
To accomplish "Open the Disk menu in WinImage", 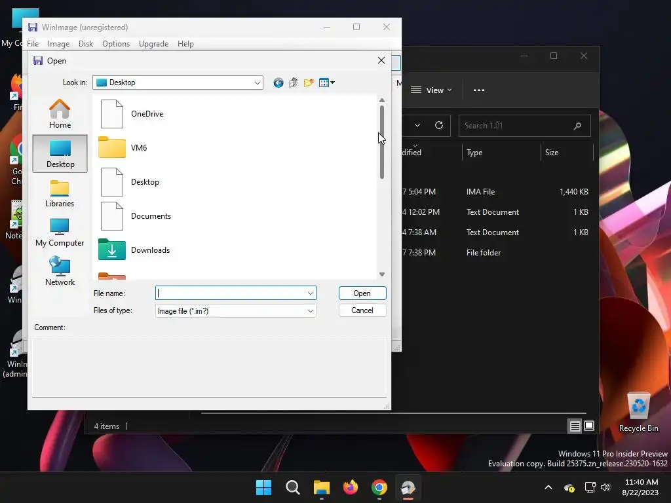I will [86, 44].
